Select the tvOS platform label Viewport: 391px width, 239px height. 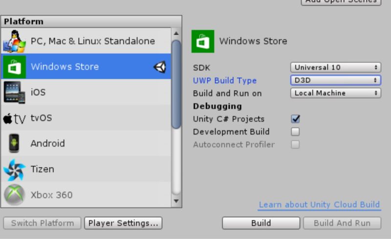coord(41,118)
